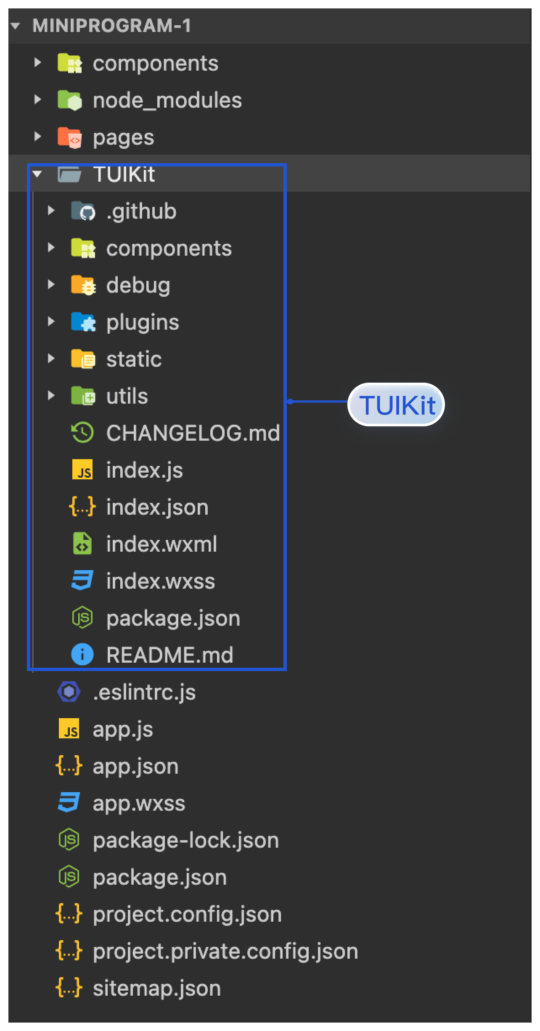Screen dimensions: 540x1031
Task: Click the package-lock.json Node icon
Action: tap(69, 840)
